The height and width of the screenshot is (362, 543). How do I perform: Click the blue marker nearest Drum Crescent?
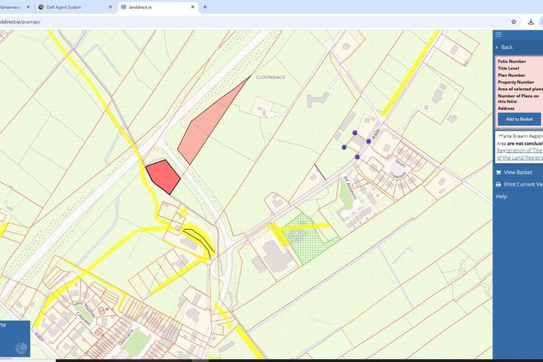(357, 157)
